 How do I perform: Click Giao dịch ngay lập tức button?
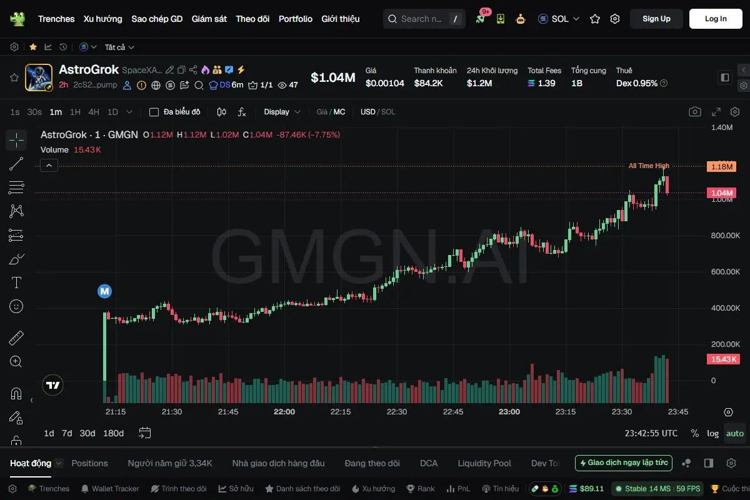click(x=624, y=463)
